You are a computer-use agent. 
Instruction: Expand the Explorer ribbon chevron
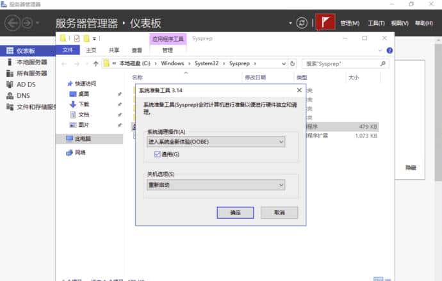(x=381, y=51)
